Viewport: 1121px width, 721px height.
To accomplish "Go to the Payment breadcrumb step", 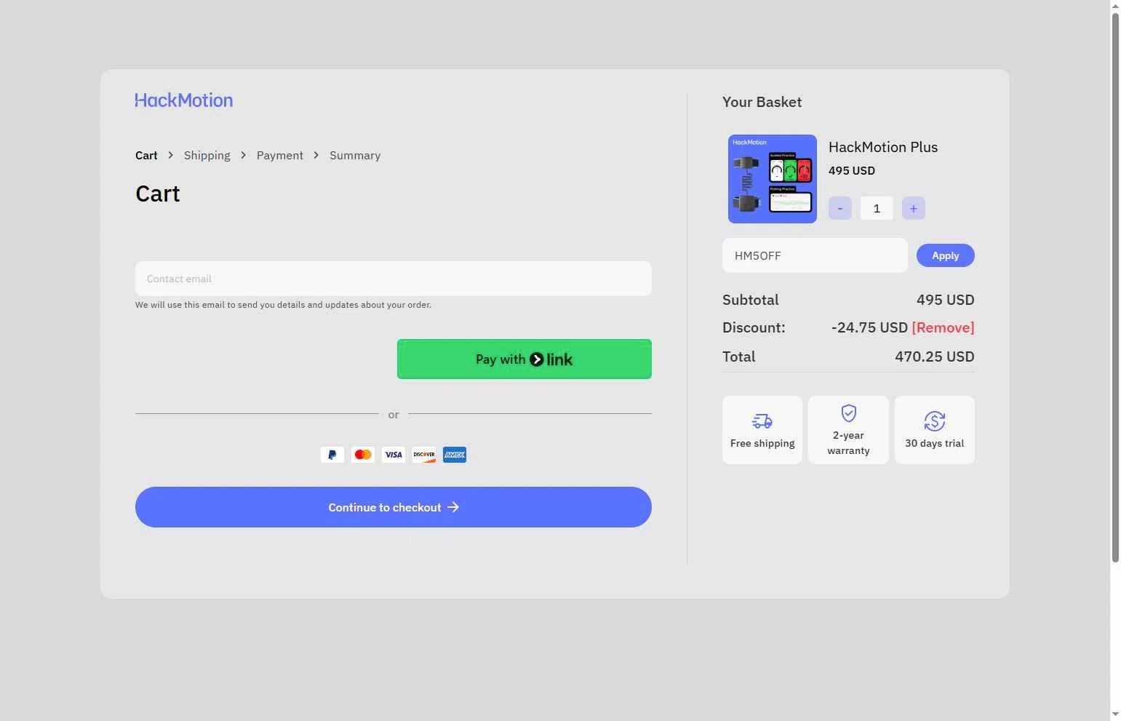I will point(280,156).
